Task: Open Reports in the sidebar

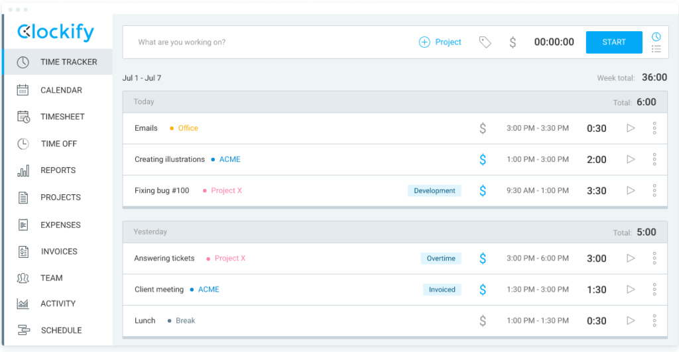Action: (58, 170)
